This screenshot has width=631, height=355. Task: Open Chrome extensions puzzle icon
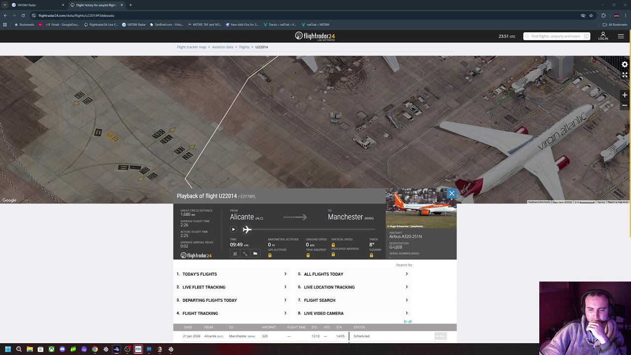[x=603, y=15]
